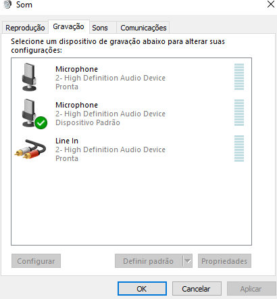
Task: Click the Som speaker icon in title bar
Action: pos(7,5)
